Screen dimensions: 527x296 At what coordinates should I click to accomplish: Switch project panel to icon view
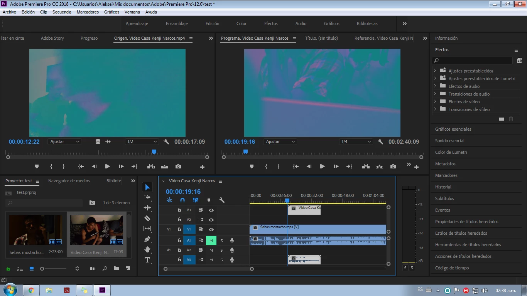[x=32, y=268]
